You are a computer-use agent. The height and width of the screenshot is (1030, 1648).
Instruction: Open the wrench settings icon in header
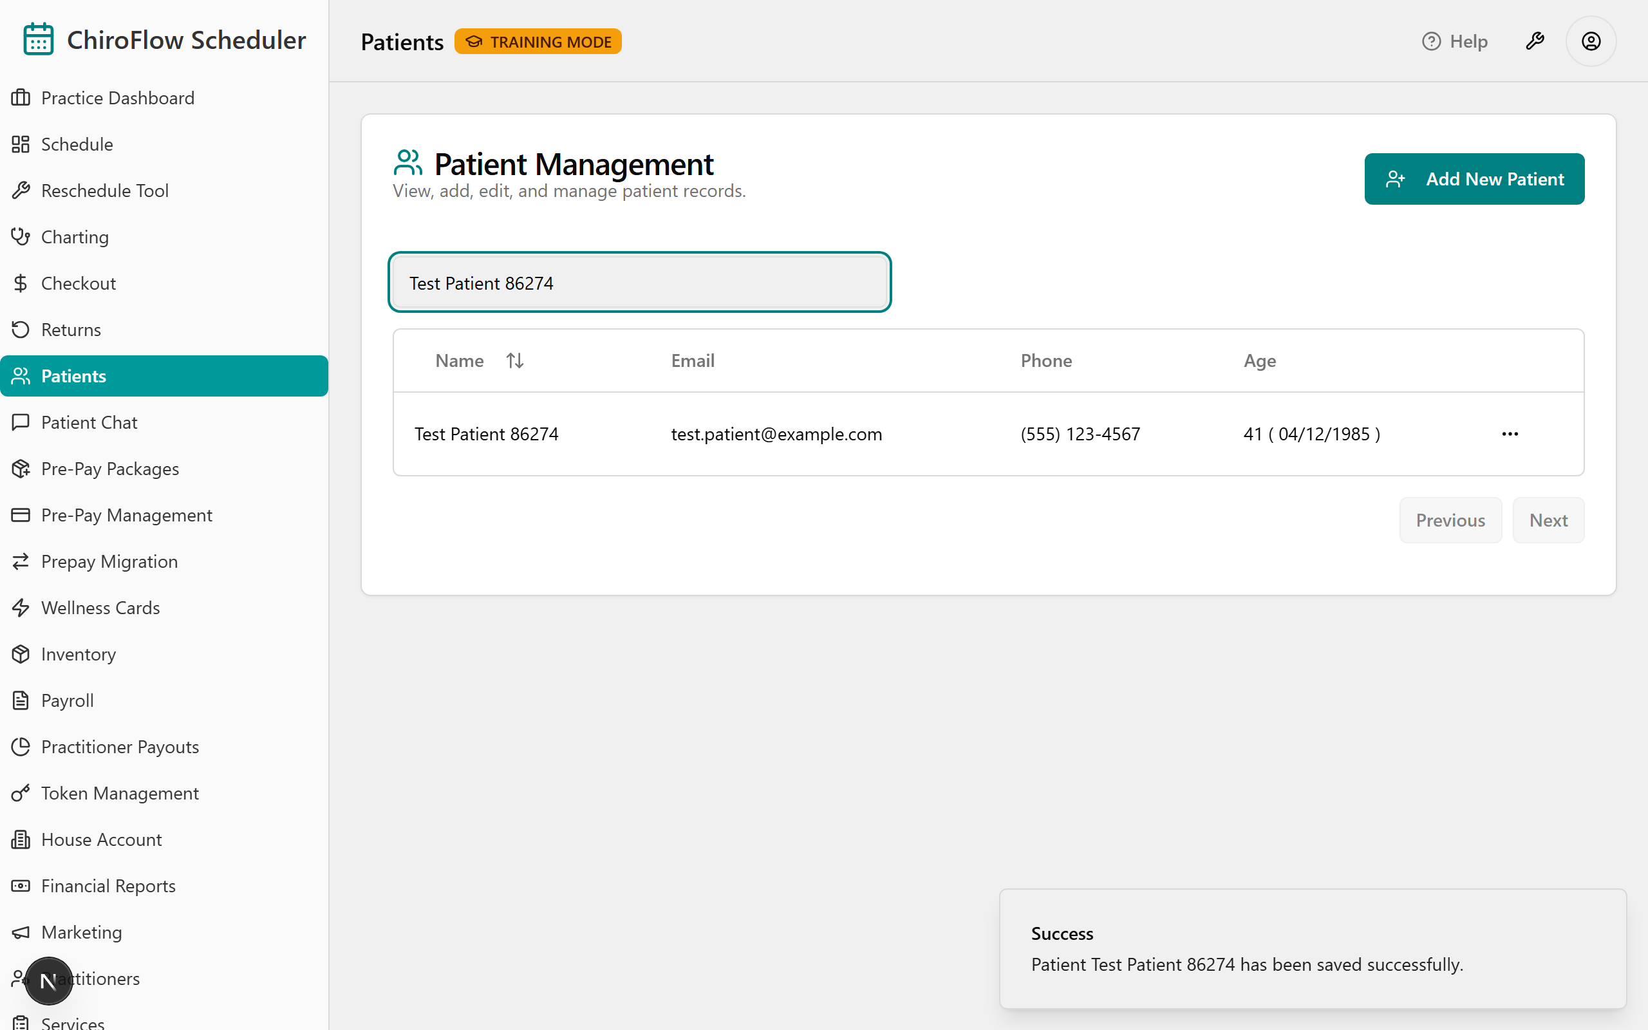[x=1535, y=41]
